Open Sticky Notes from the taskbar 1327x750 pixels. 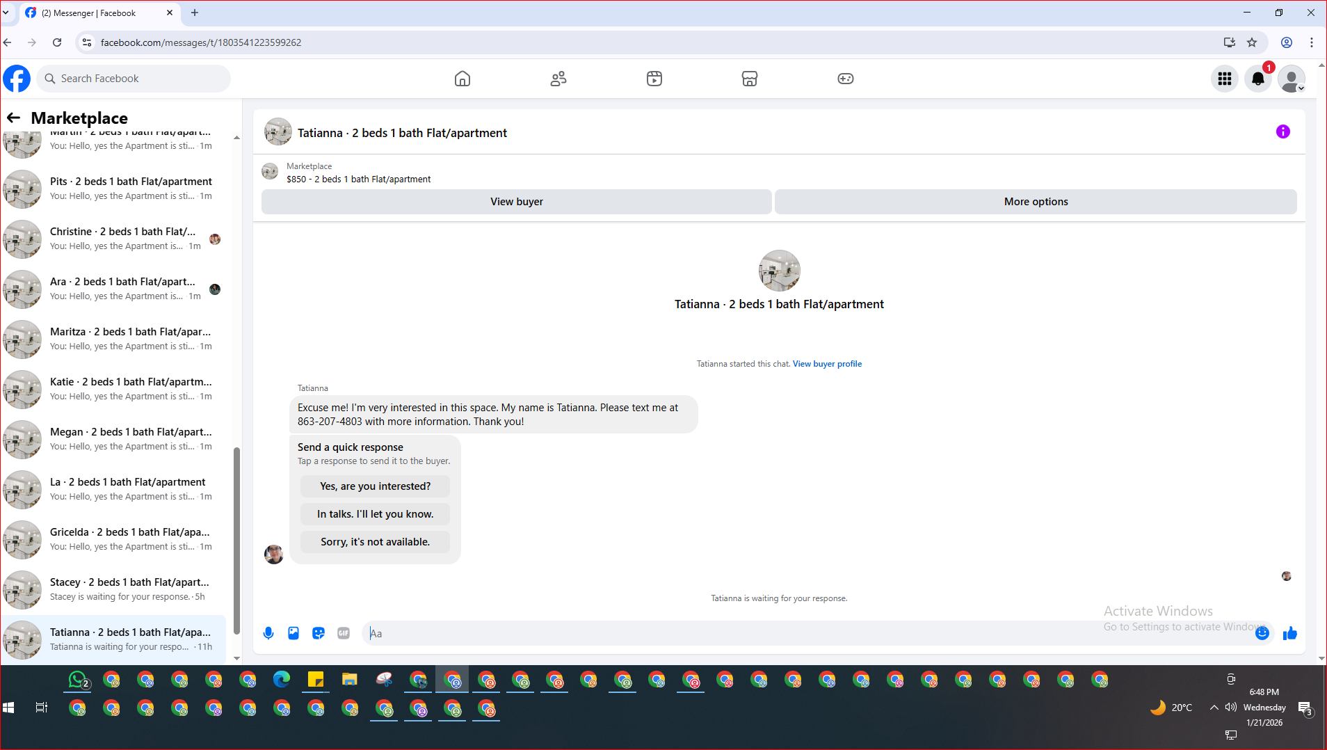316,680
